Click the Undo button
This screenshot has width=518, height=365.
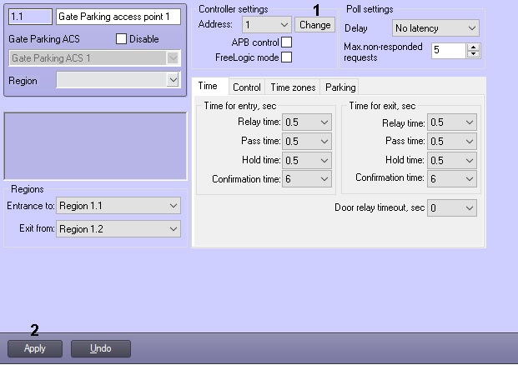100,348
